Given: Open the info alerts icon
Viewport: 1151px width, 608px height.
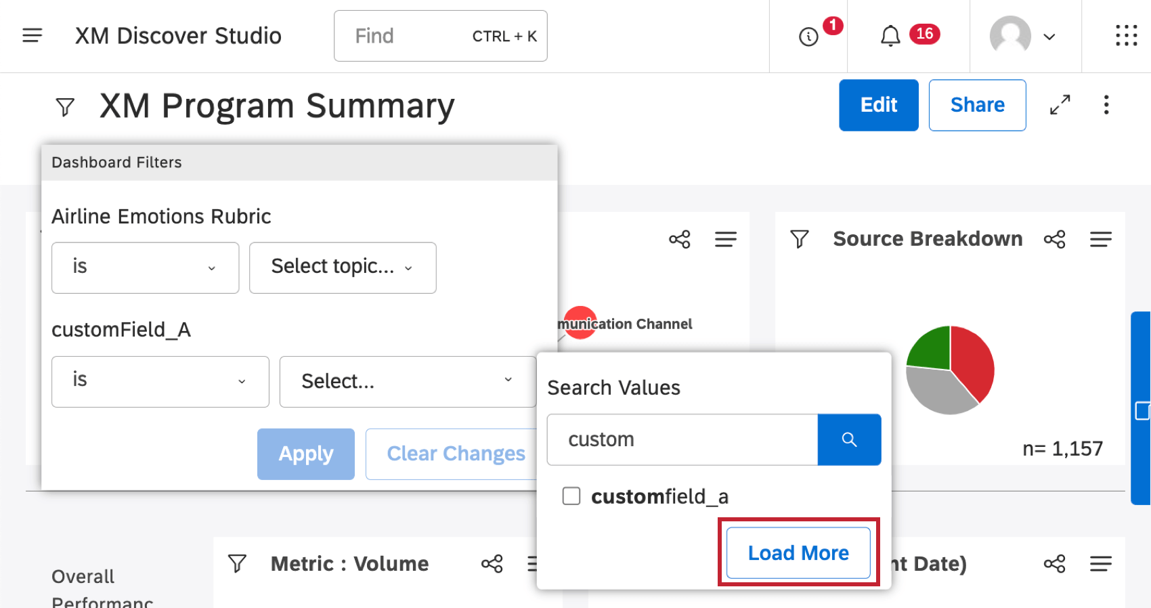Looking at the screenshot, I should tap(808, 37).
